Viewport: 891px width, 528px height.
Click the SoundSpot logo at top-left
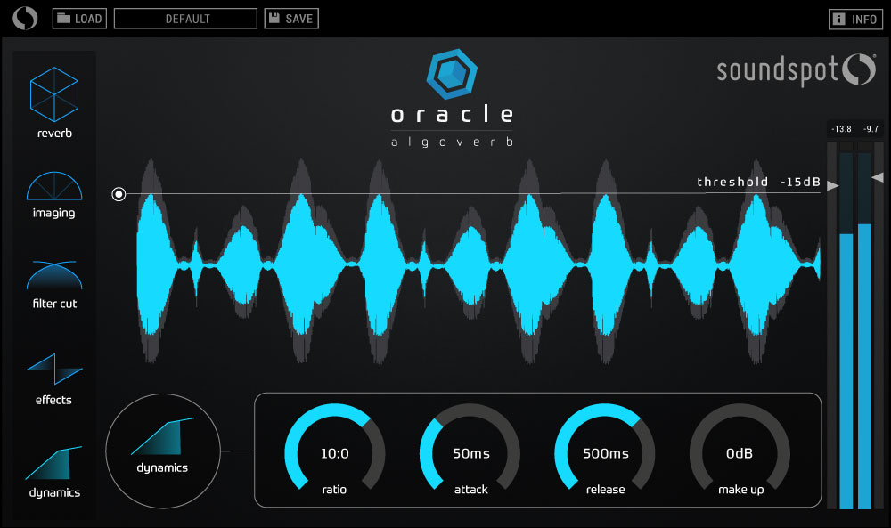pyautogui.click(x=25, y=18)
